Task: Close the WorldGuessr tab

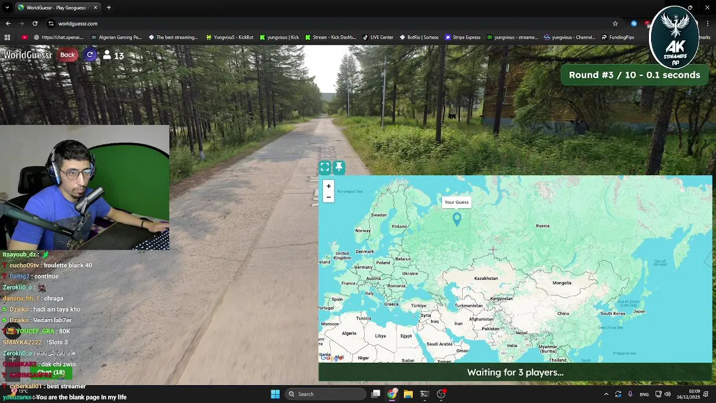Action: (x=95, y=8)
